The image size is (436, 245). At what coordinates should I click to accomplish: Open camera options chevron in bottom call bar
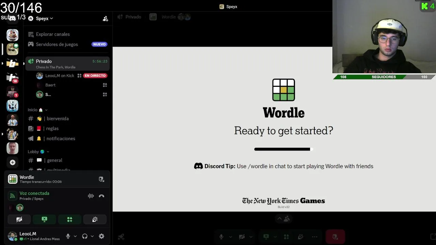(x=251, y=237)
